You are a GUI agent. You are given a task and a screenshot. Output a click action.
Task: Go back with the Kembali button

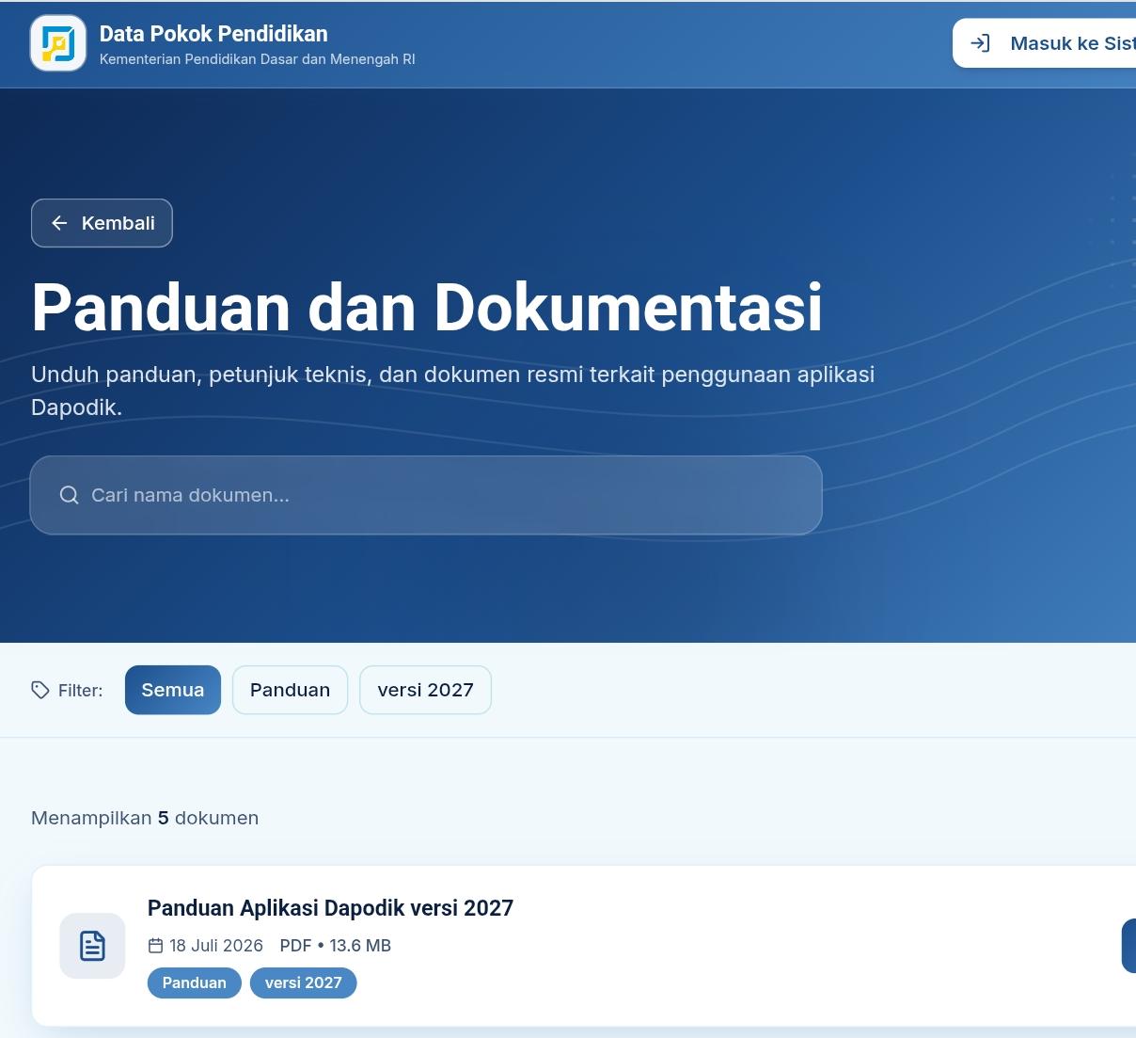pyautogui.click(x=102, y=223)
